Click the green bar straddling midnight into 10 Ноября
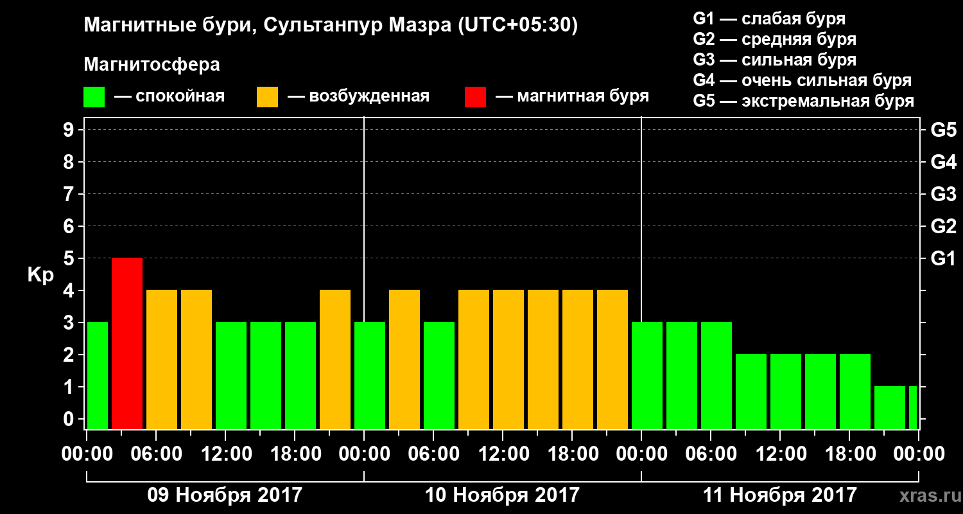963x514 pixels. 370,375
